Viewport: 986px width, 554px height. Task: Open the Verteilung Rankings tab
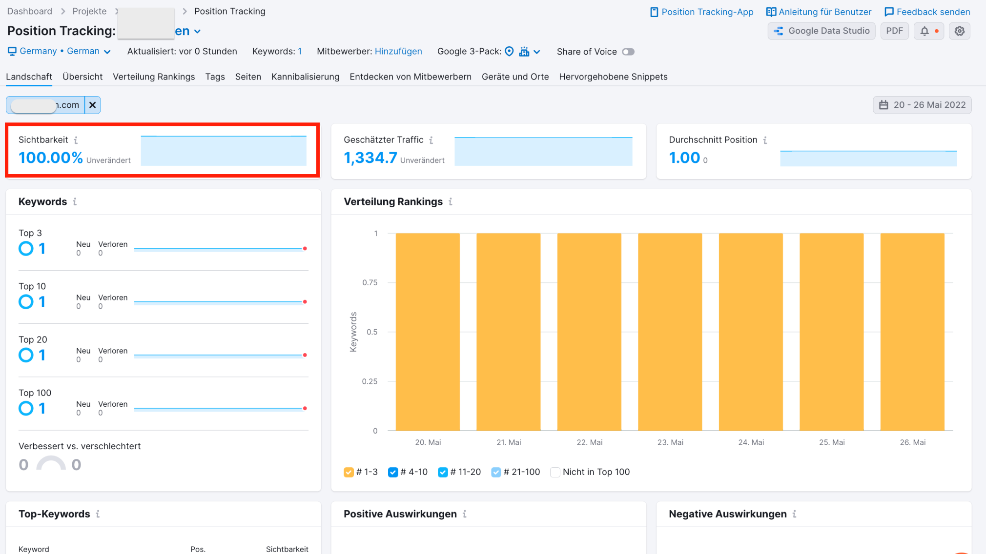(x=154, y=77)
